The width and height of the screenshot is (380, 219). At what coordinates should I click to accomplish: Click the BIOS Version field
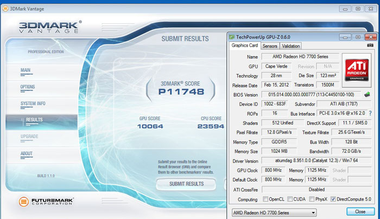[311, 95]
